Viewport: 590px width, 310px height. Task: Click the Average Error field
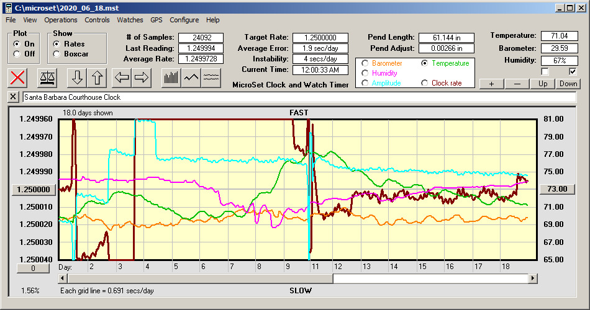[320, 48]
